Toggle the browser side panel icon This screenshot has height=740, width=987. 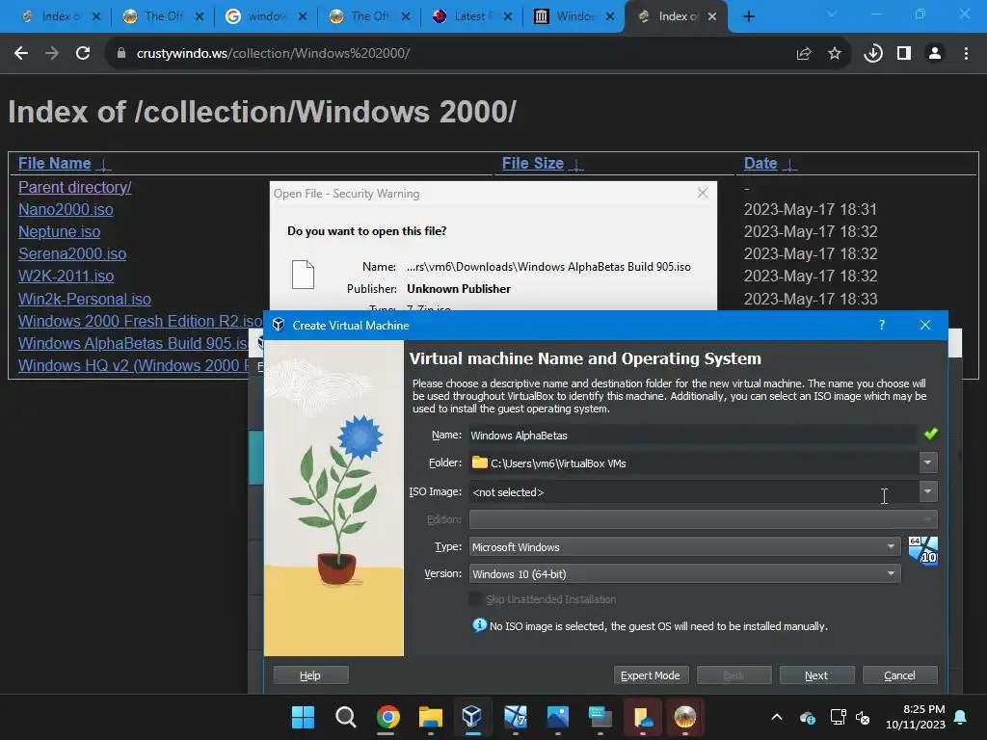coord(904,54)
